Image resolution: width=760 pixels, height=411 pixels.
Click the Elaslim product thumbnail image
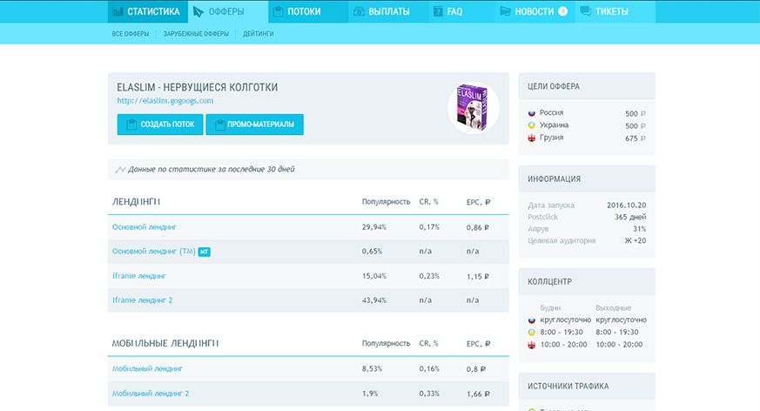473,108
